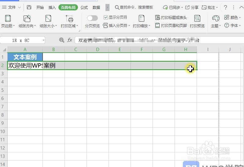This screenshot has width=244, height=167.
Task: Collapse the ribbon with the up chevron
Action: coord(241,7)
